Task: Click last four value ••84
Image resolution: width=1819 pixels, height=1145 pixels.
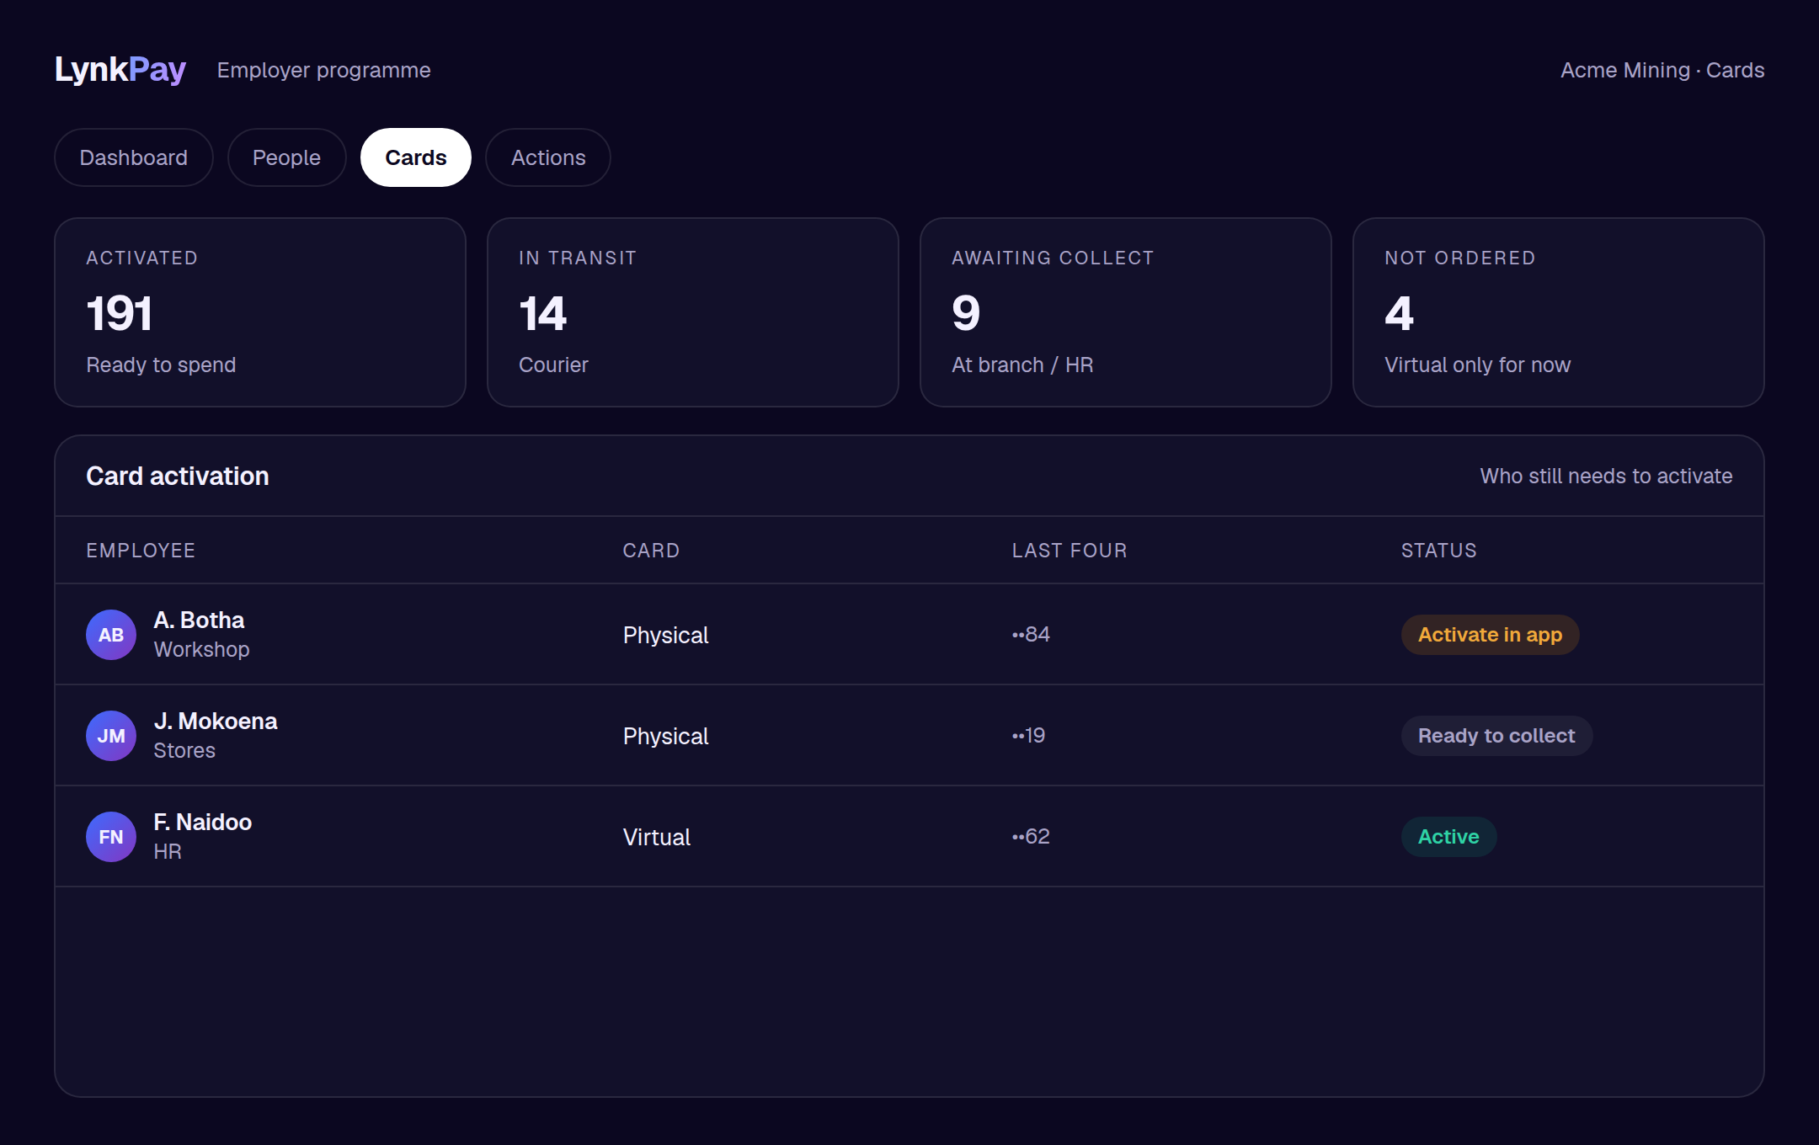Action: pos(1031,634)
